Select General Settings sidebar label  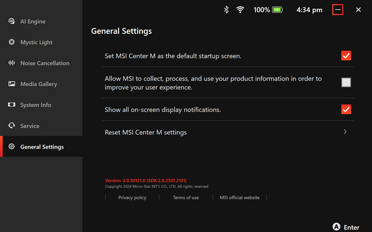click(42, 147)
